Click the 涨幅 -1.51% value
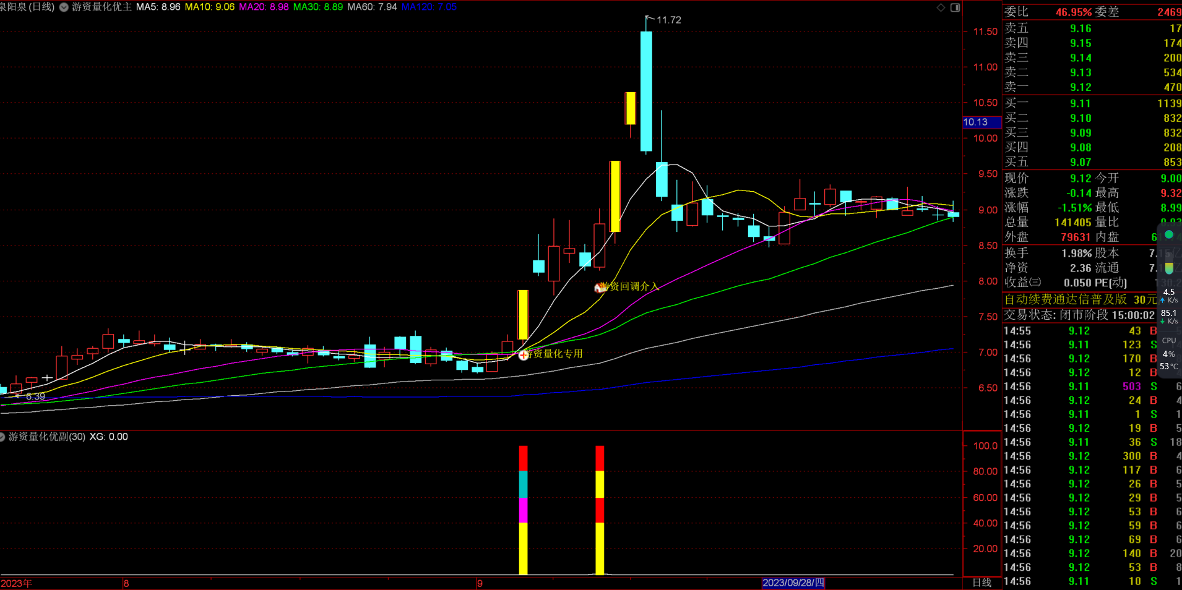 tap(1075, 208)
